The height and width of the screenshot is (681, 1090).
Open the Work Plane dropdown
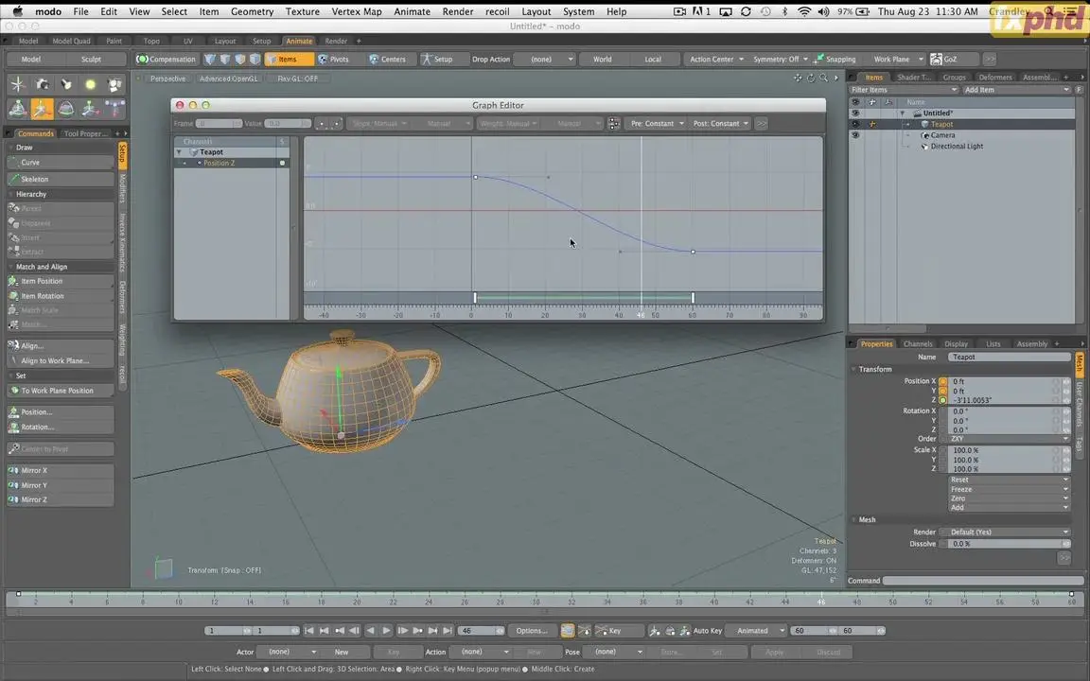[x=897, y=59]
